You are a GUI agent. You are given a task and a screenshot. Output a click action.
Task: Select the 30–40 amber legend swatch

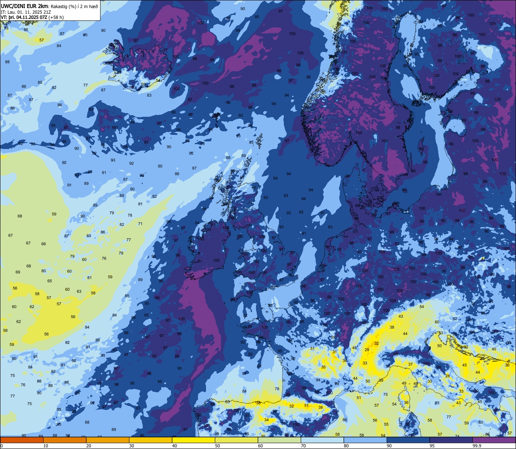(150, 440)
